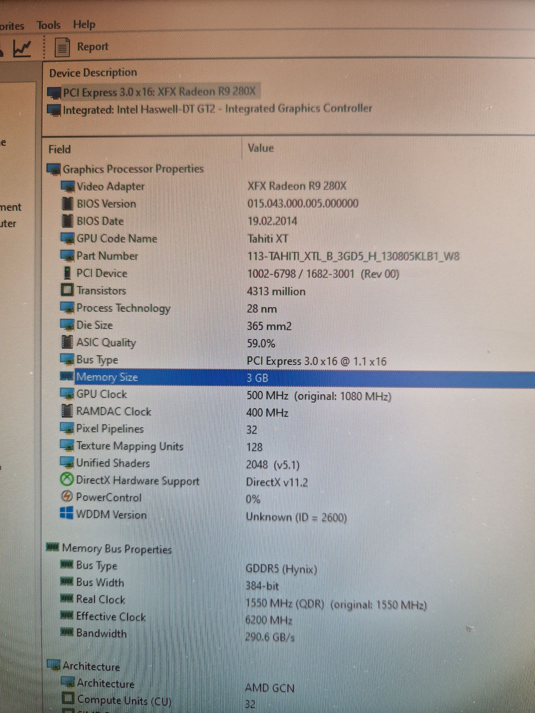Select BIOS Version value 015.043.000.005.000000
The height and width of the screenshot is (713, 535).
303,204
